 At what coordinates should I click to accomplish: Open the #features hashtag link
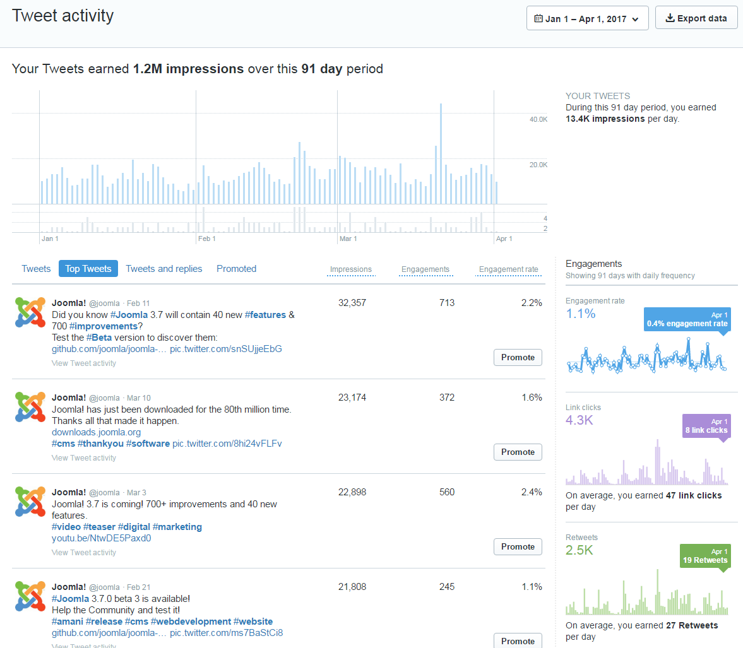(265, 314)
